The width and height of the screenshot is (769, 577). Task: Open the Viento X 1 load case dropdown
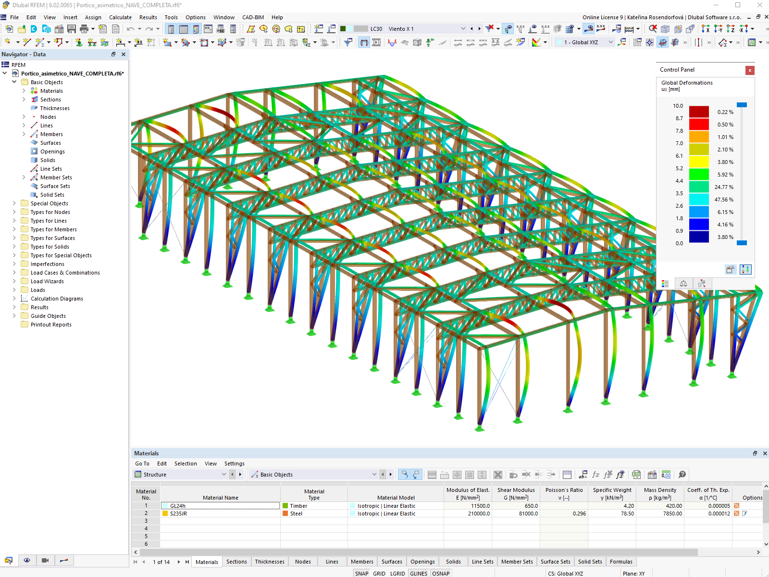coord(463,29)
